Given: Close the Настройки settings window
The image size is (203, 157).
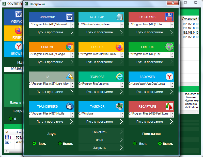Looking at the screenshot, I should click(x=173, y=3).
